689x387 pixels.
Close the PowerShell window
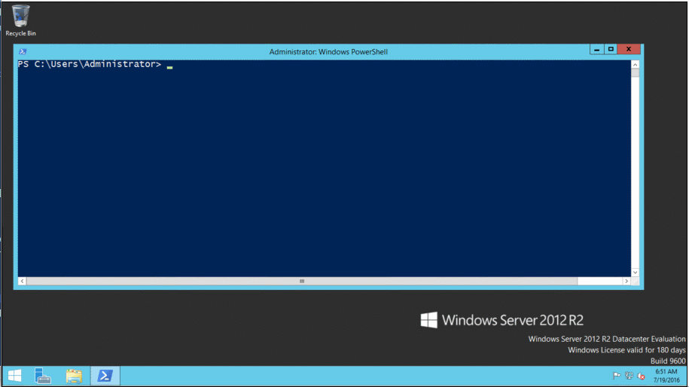click(x=629, y=49)
